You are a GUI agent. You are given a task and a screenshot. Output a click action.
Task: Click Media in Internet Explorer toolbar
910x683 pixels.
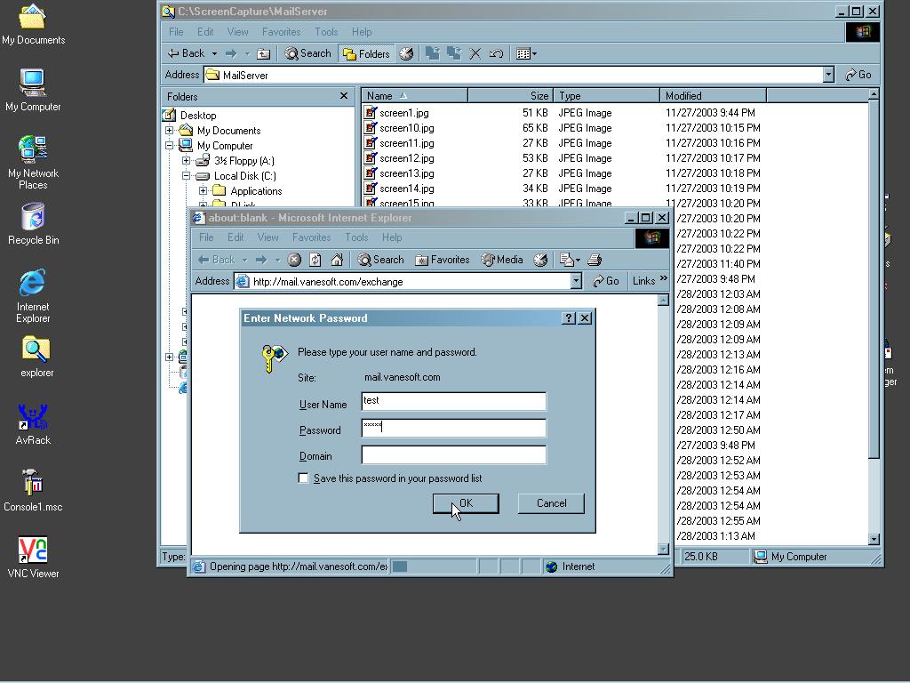(502, 260)
